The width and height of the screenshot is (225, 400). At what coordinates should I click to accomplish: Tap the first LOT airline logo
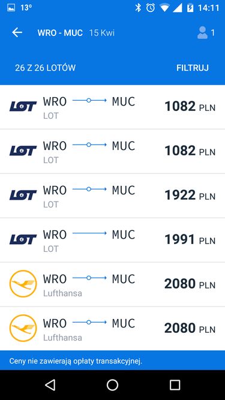click(23, 106)
